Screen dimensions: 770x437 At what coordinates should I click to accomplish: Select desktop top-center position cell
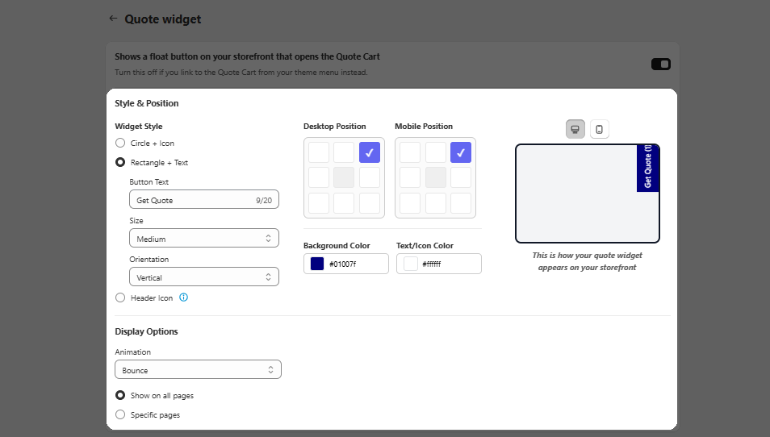(x=344, y=152)
